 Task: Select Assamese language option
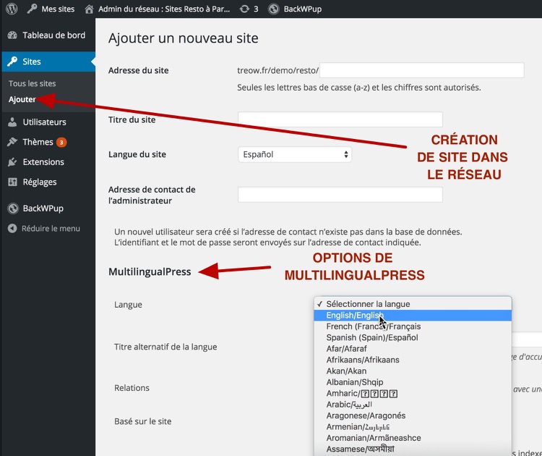click(x=413, y=449)
